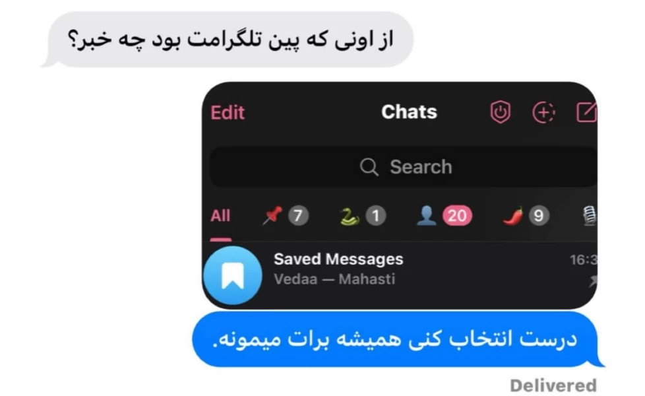Tap the Edit button in Chats header
The height and width of the screenshot is (396, 645).
228,112
